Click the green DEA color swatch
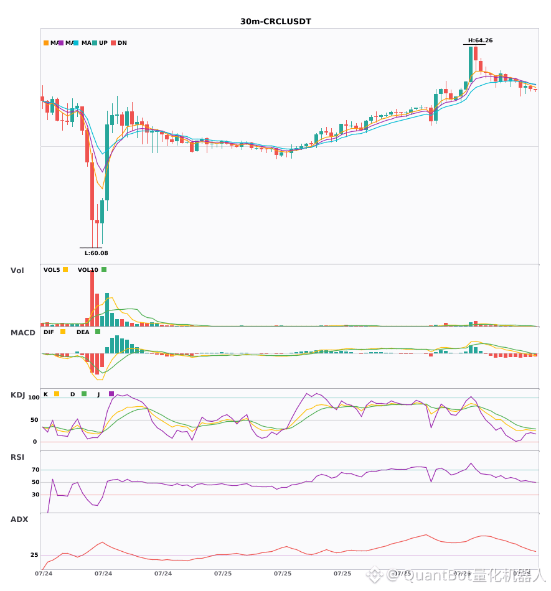 [x=98, y=332]
